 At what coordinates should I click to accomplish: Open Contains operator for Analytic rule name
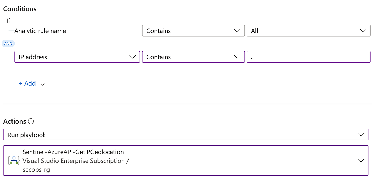click(193, 31)
